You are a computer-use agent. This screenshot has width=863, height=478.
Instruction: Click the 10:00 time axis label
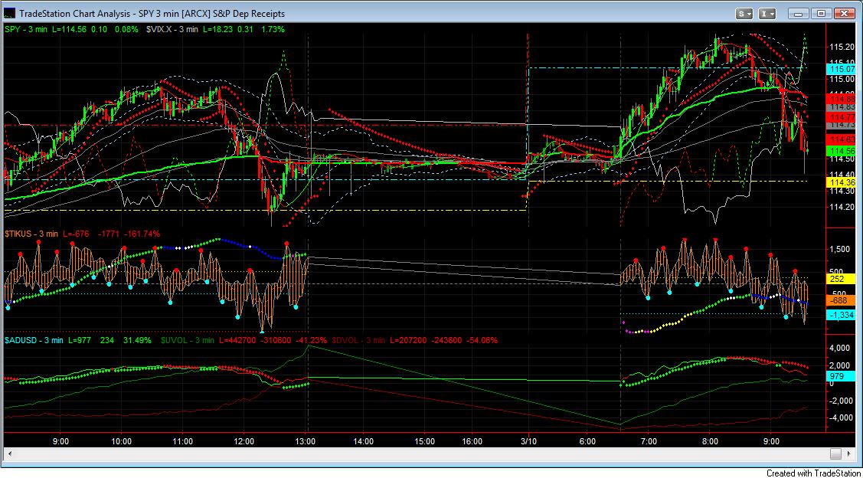coord(121,441)
